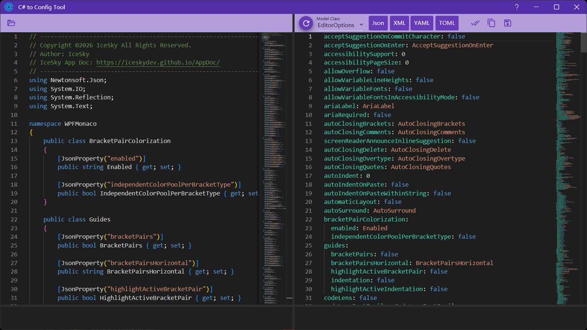The width and height of the screenshot is (587, 330).
Task: Select the YAML output format
Action: tap(422, 23)
